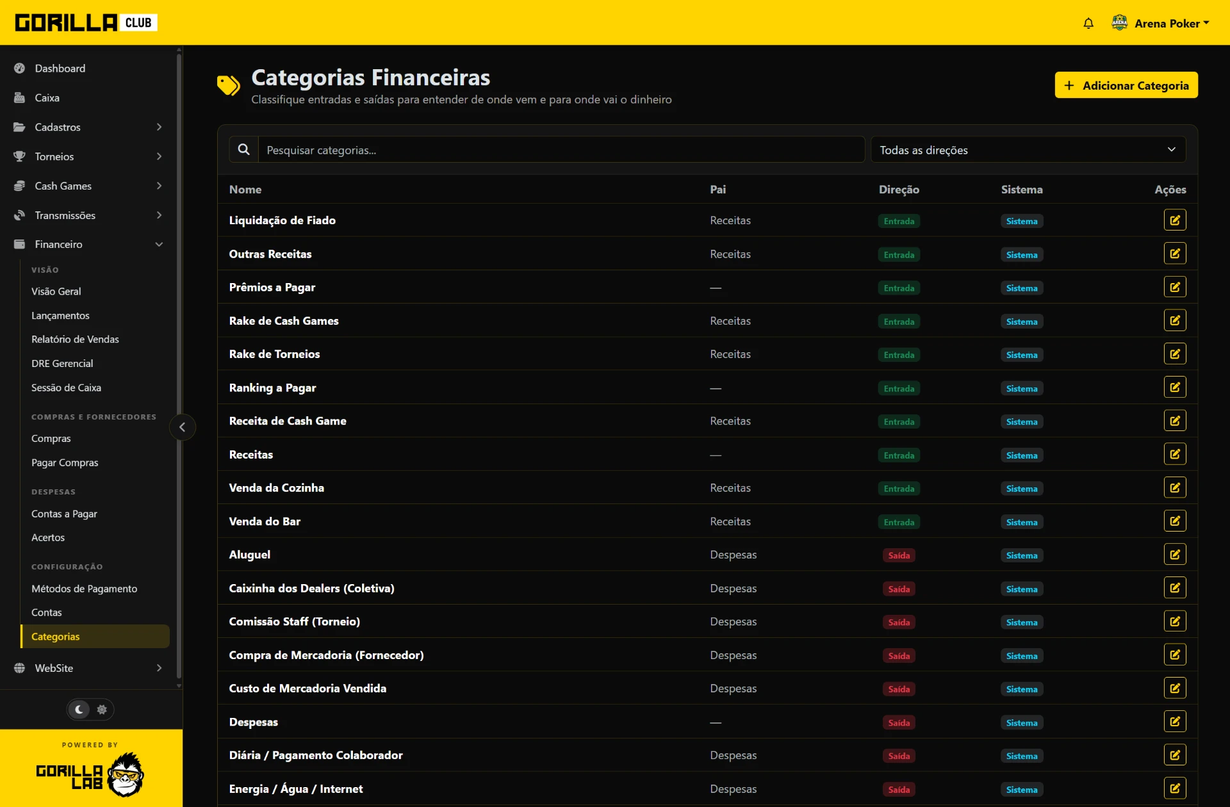Open Acertos in the sidebar
The width and height of the screenshot is (1230, 807).
(x=48, y=537)
